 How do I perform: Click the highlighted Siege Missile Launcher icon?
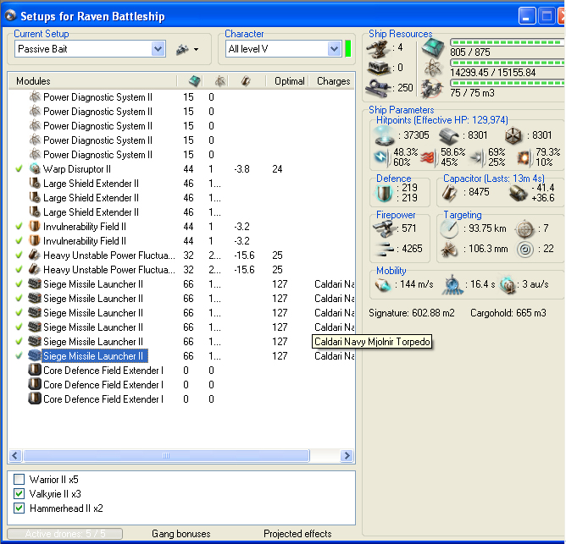[35, 356]
